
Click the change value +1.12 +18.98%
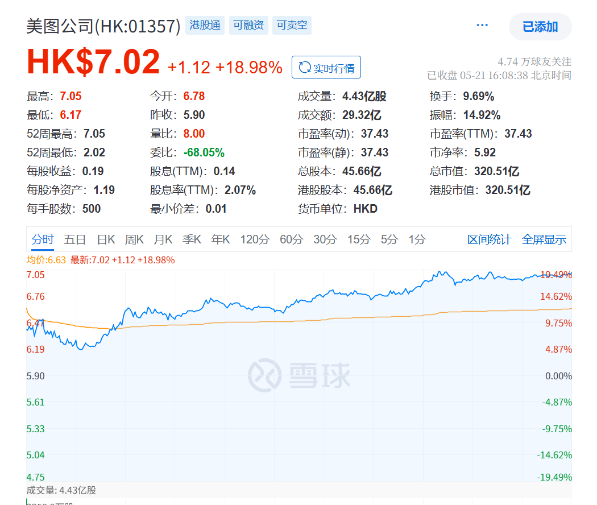(x=225, y=68)
